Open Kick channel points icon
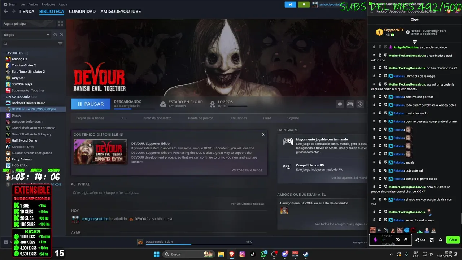This screenshot has width=462, height=260. [420, 240]
